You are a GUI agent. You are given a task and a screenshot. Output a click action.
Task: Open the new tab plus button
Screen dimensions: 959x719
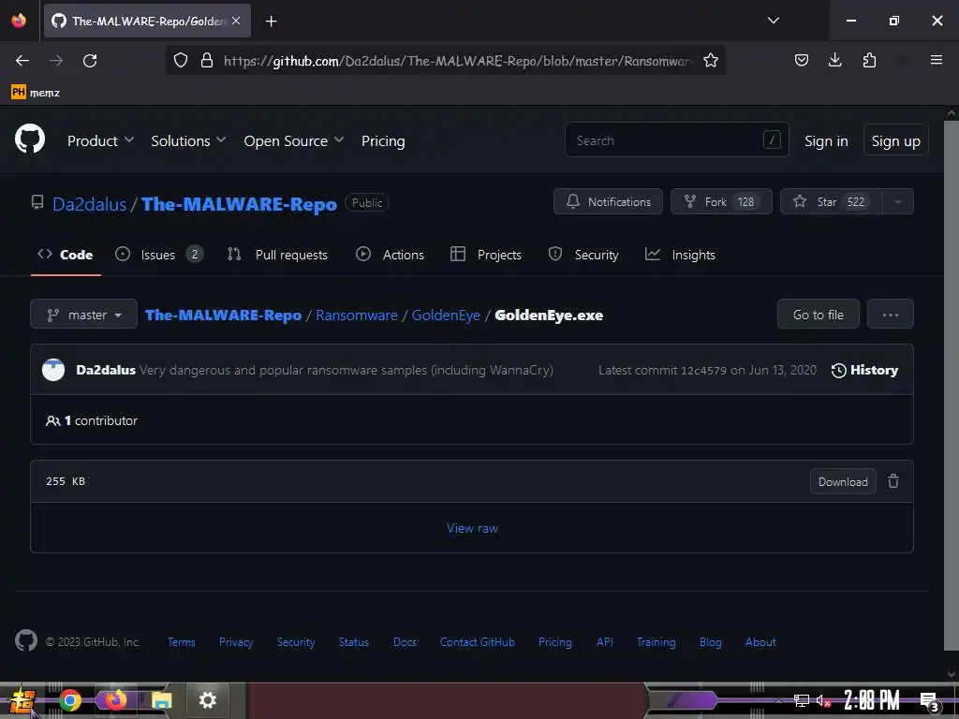point(271,22)
